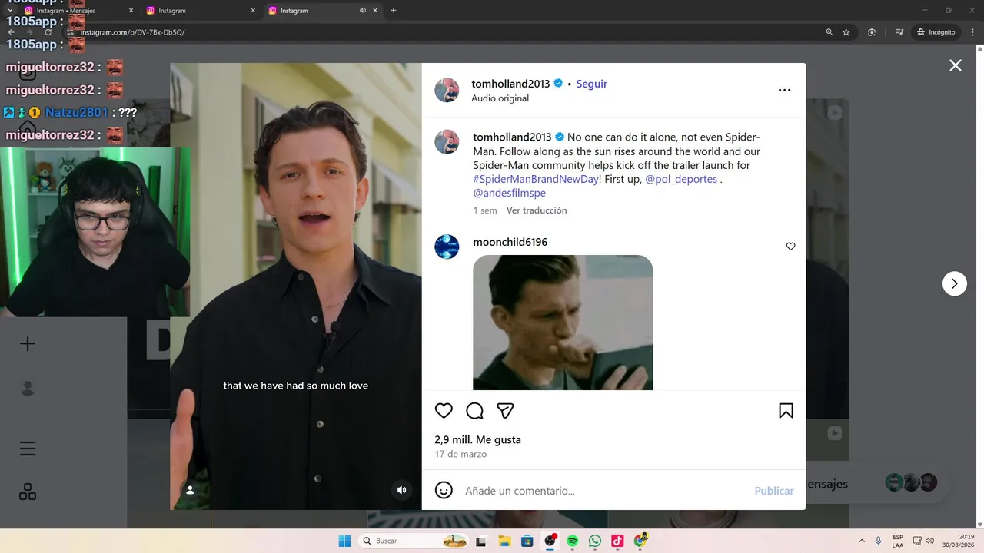The image size is (984, 553).
Task: Open the @pol_deportes mention
Action: click(681, 179)
